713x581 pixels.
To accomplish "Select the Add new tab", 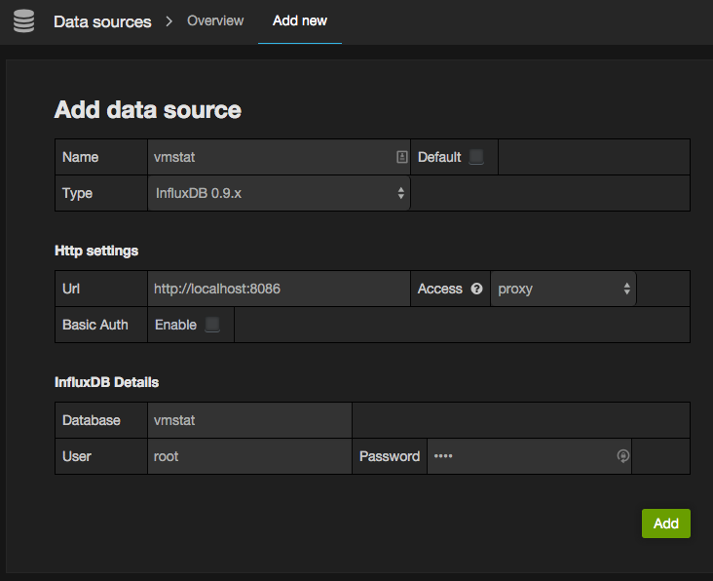I will [300, 20].
